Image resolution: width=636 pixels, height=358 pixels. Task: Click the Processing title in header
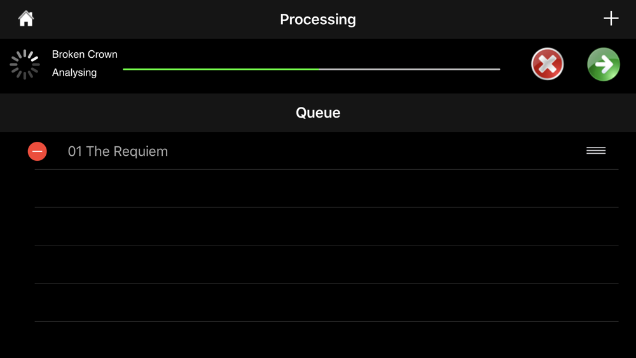click(318, 20)
